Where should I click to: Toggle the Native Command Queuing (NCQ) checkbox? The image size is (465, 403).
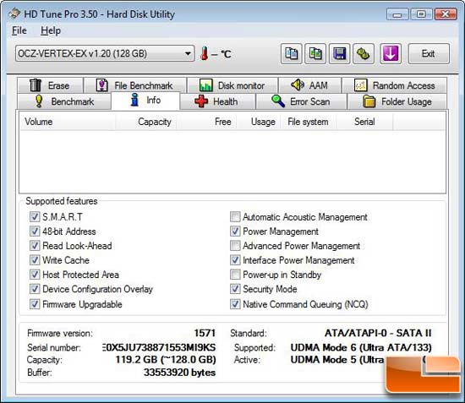click(x=235, y=304)
